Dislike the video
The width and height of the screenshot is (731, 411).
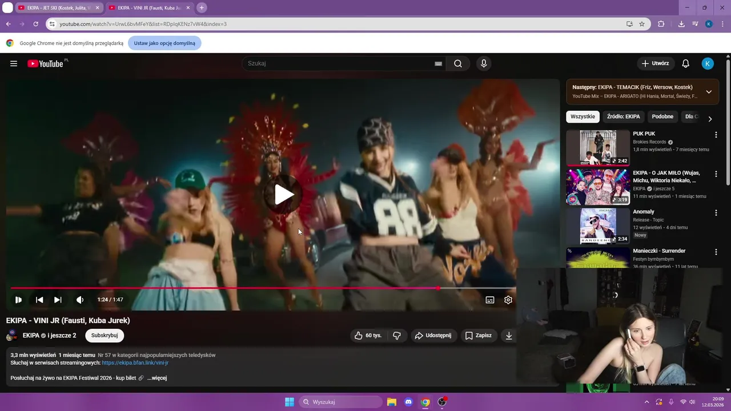pyautogui.click(x=397, y=336)
